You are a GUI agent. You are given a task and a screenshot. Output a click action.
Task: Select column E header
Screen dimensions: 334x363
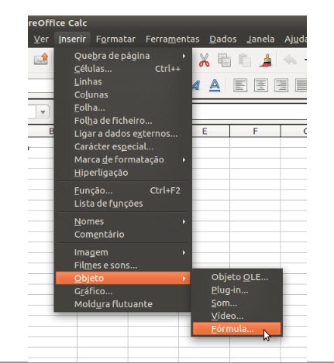click(211, 131)
